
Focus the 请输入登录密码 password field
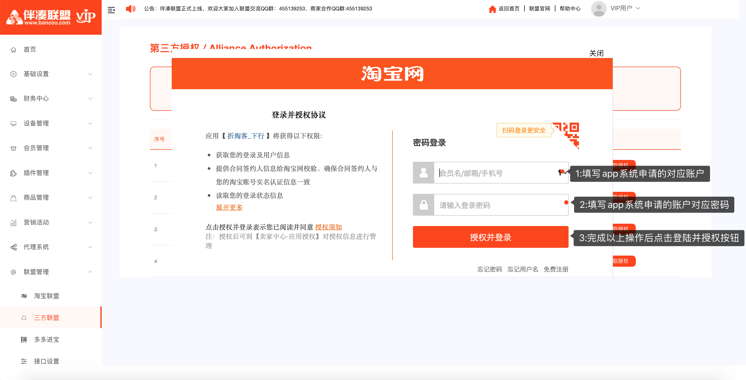click(x=501, y=205)
